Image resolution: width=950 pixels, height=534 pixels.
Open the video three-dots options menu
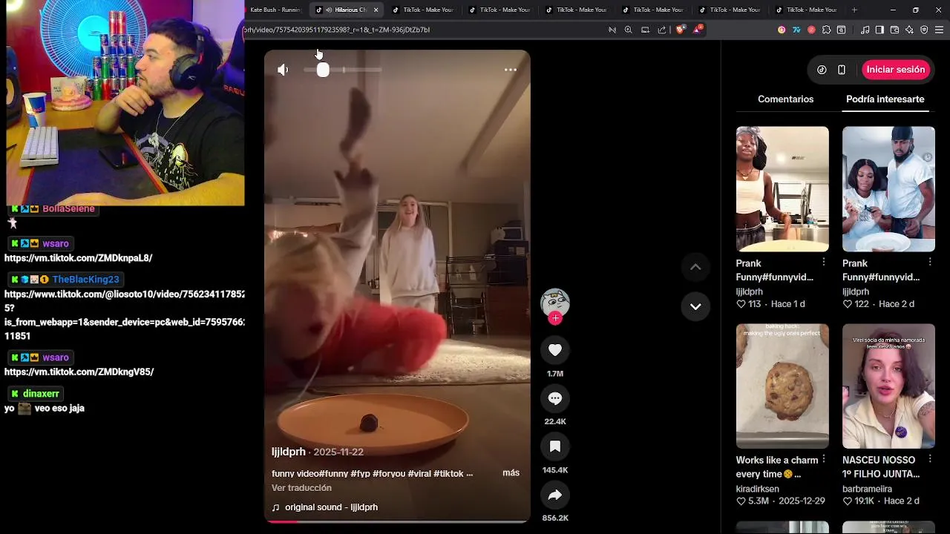(x=511, y=70)
